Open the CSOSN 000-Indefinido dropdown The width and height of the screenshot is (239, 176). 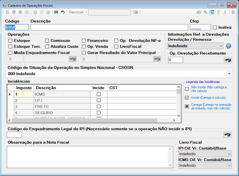point(119,74)
